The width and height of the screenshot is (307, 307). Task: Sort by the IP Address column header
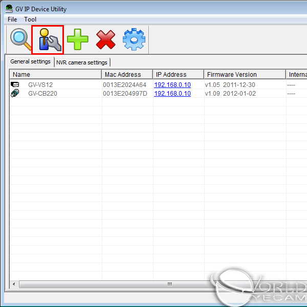click(178, 74)
